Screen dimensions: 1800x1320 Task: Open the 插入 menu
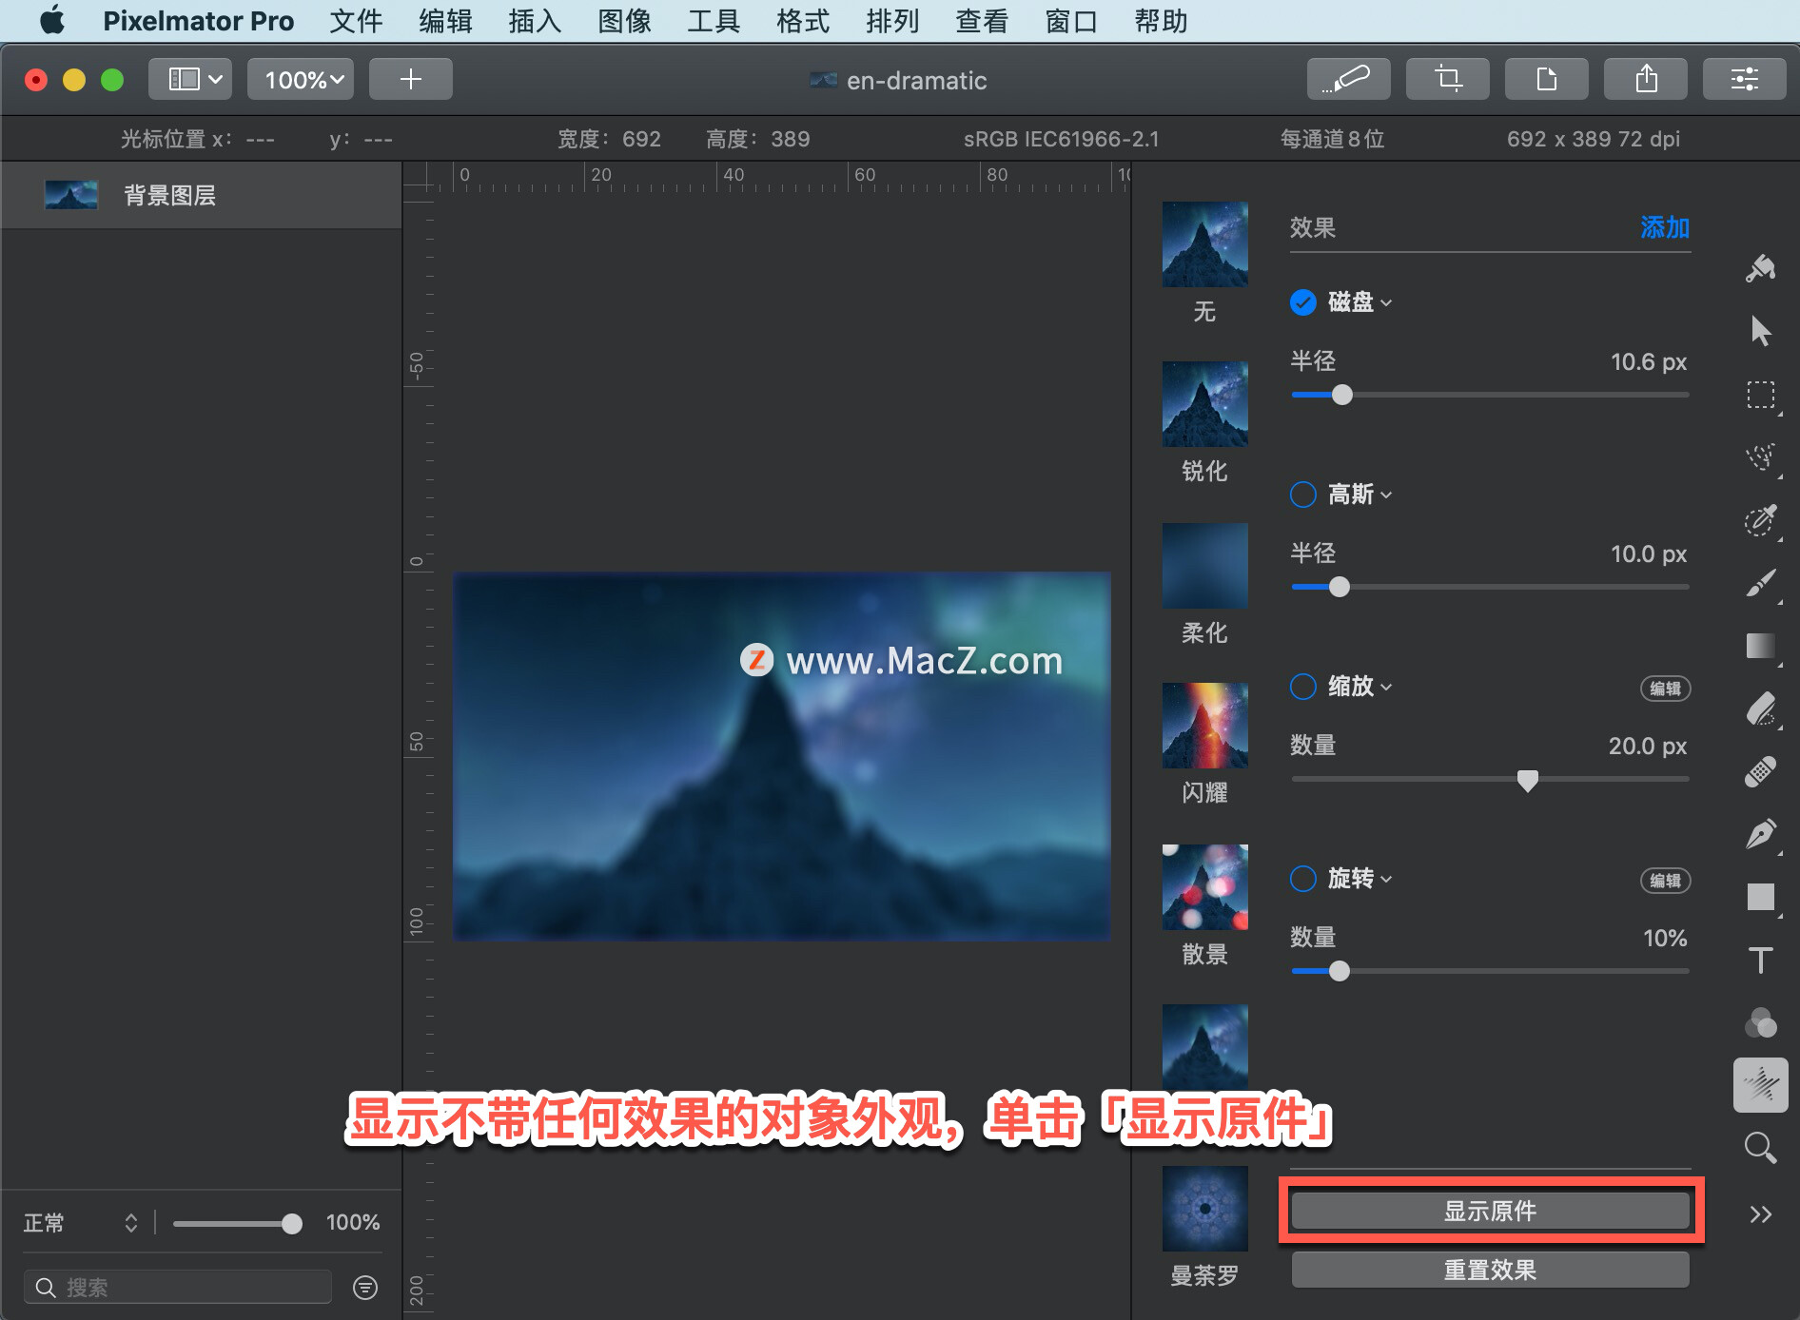click(535, 21)
